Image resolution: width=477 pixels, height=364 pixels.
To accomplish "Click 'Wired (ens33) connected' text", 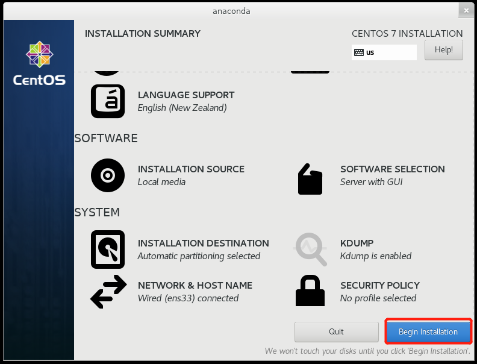I will point(188,298).
